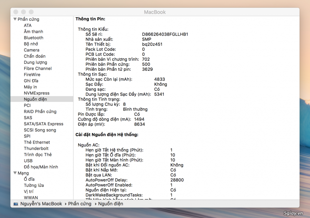Click the Mạng tree heading
Screen dimensions: 310x218
(23, 173)
